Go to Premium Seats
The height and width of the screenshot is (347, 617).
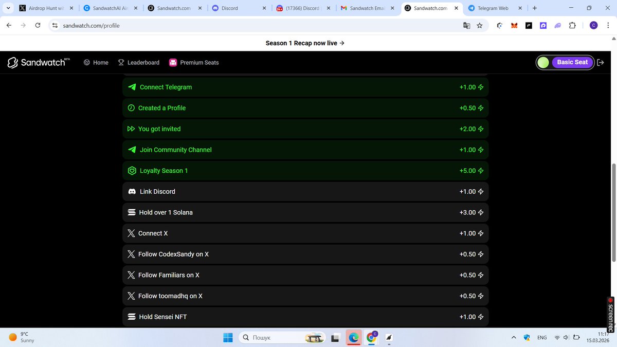click(x=194, y=62)
